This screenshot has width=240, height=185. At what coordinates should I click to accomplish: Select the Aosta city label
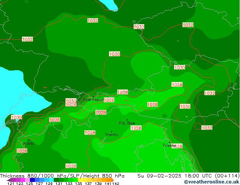[29, 143]
